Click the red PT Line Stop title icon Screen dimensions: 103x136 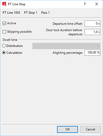click(4, 4)
